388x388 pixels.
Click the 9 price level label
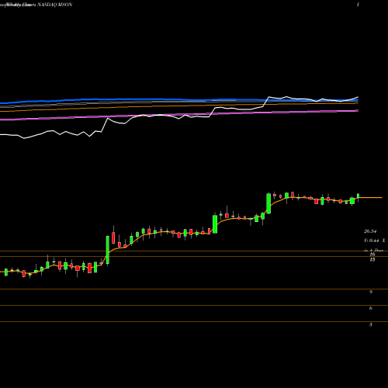point(371,292)
